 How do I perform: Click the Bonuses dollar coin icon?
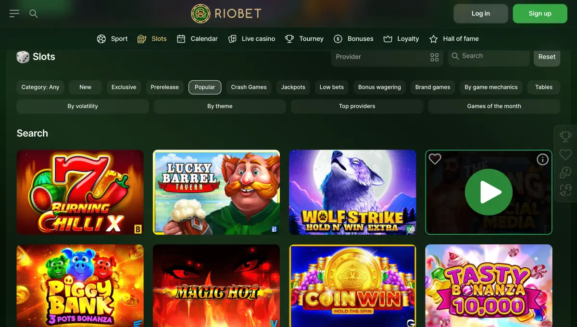tap(338, 39)
